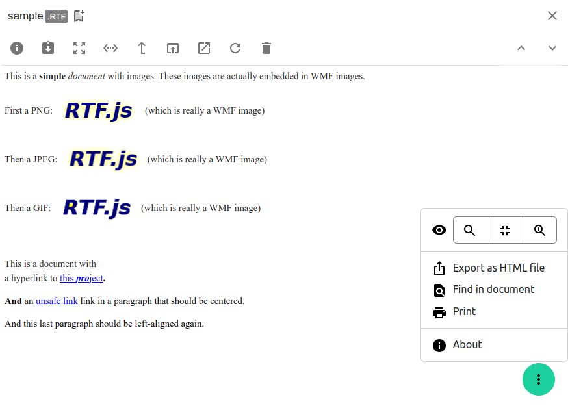The image size is (568, 408).
Task: Save the attachment to device
Action: pyautogui.click(x=48, y=48)
